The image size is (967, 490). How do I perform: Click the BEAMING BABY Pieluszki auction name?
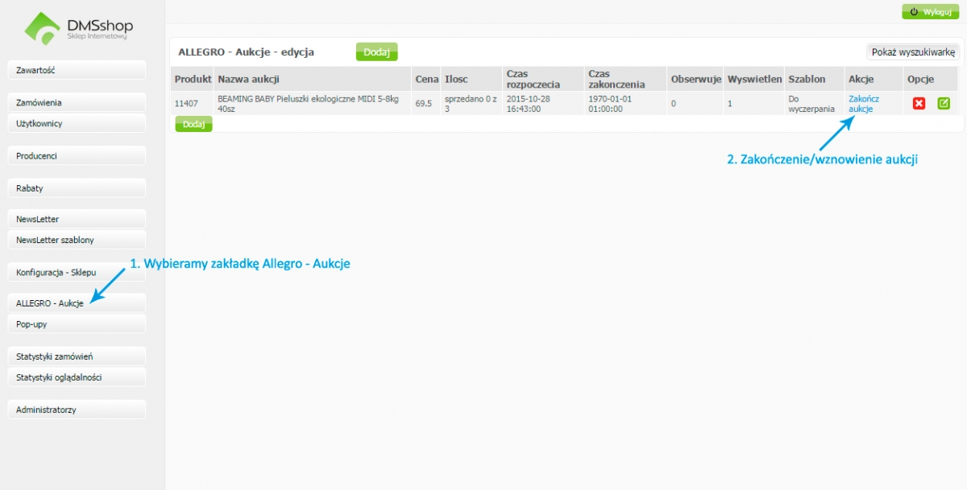(308, 104)
